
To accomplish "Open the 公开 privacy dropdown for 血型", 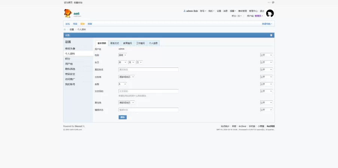I will pyautogui.click(x=266, y=84).
